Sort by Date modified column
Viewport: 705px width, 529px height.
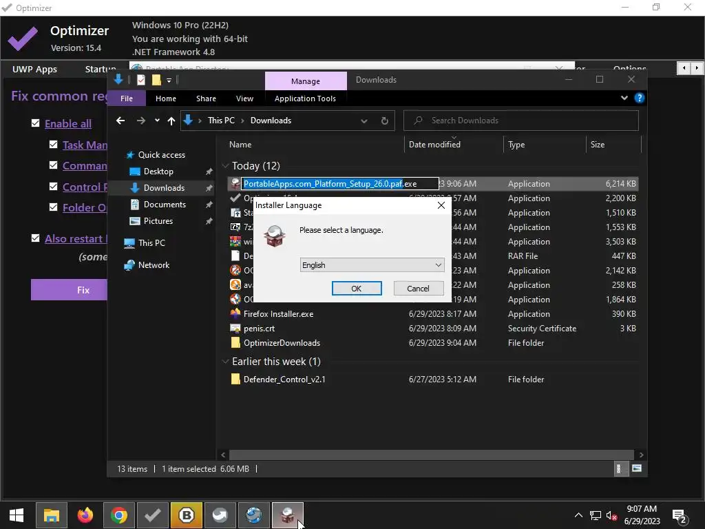pos(454,145)
